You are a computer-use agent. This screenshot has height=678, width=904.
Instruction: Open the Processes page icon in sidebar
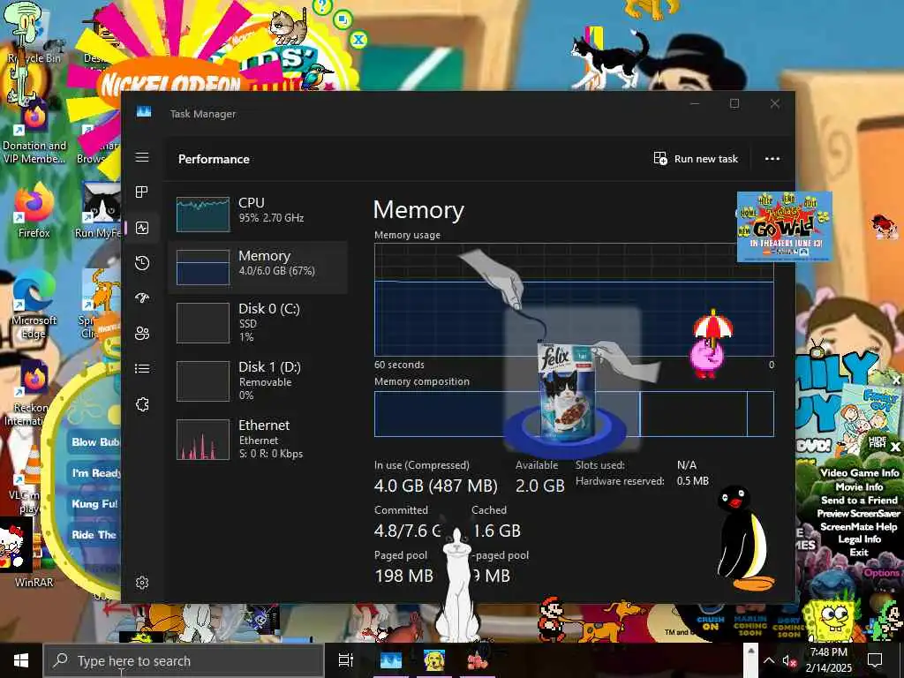142,192
